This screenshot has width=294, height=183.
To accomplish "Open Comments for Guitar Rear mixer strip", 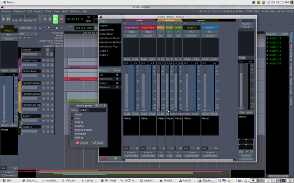I will [148, 156].
